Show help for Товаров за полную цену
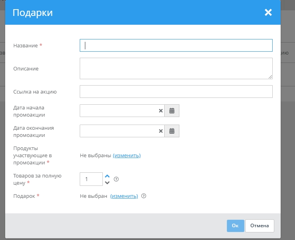Screen dimensions: 295x240 [x=116, y=179]
